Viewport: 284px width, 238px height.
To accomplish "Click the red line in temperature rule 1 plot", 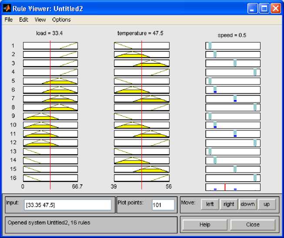I will click(142, 46).
